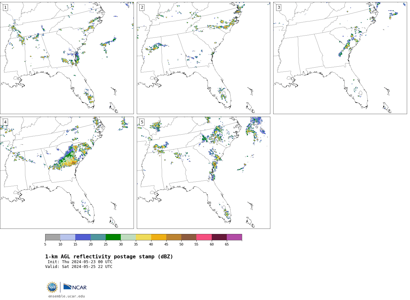The height and width of the screenshot is (300, 410).
Task: Select the pale green 30-35 dBZ swatch
Action: coord(128,237)
